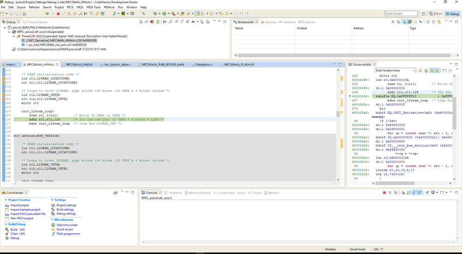Click Welcome screen globe icon in Commander

coord(53,225)
